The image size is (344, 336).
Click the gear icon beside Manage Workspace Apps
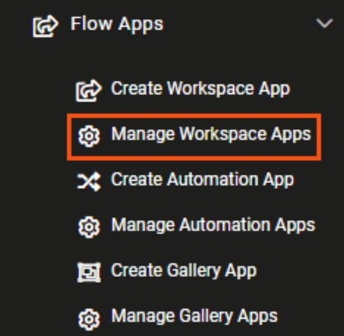point(89,136)
